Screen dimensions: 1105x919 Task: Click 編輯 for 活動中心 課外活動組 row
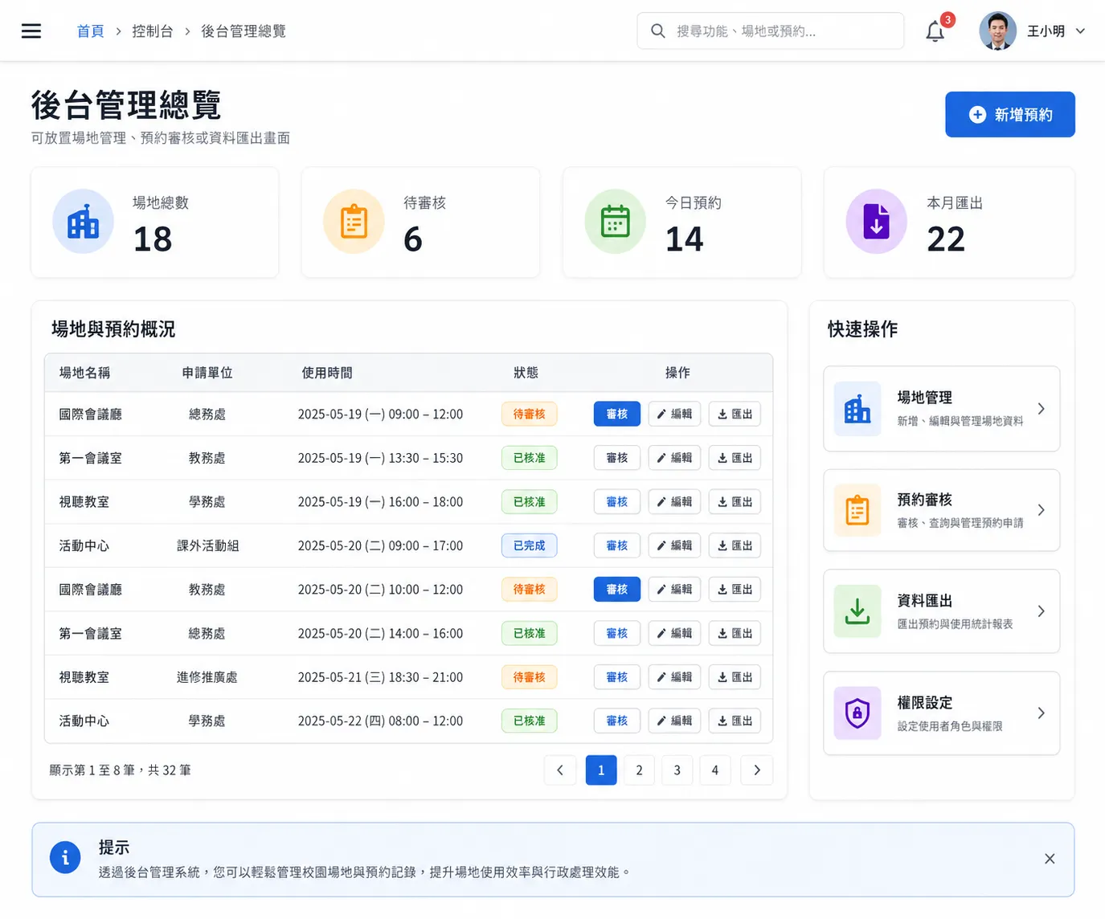point(674,545)
